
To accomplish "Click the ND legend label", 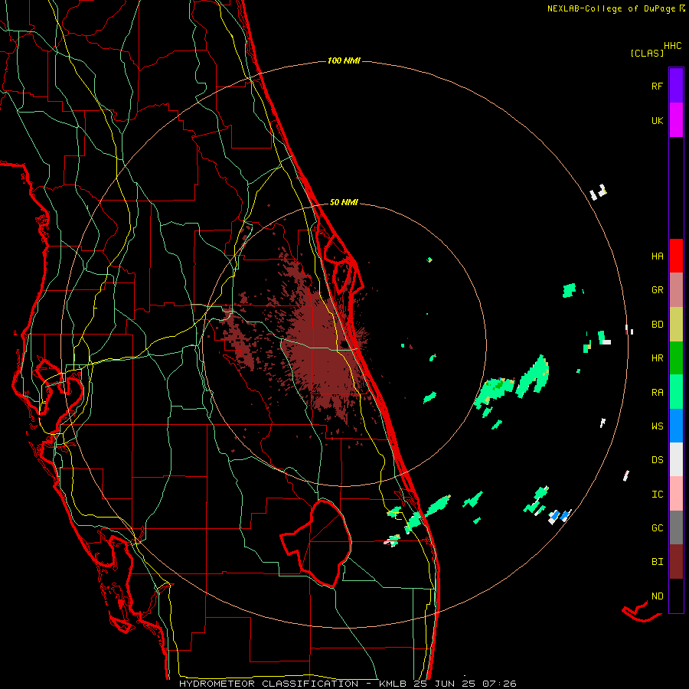I will tap(657, 596).
